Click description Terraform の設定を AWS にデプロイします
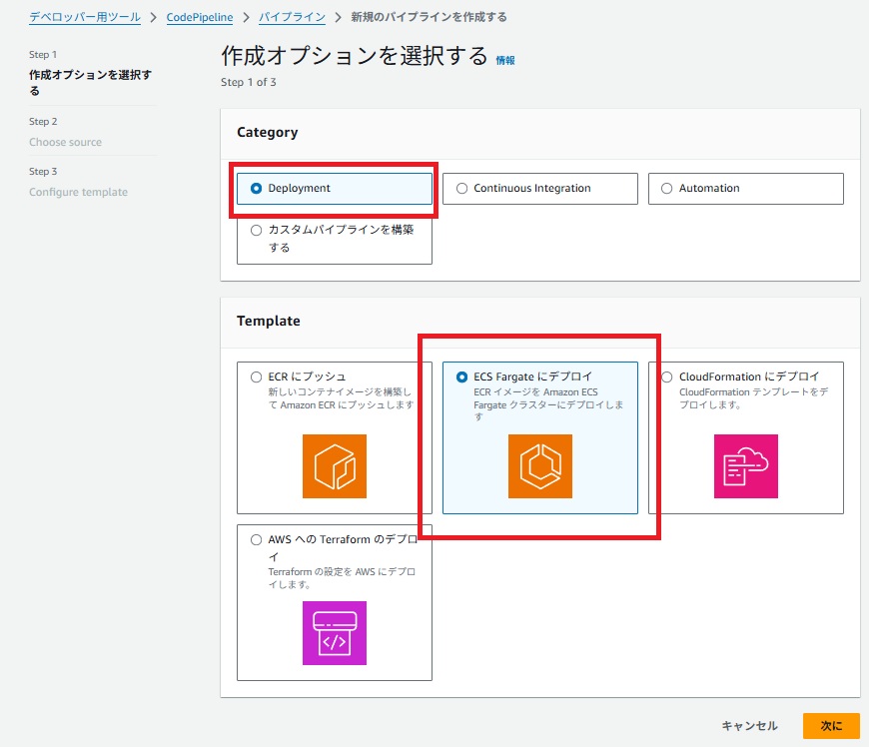This screenshot has height=747, width=869. click(x=342, y=578)
